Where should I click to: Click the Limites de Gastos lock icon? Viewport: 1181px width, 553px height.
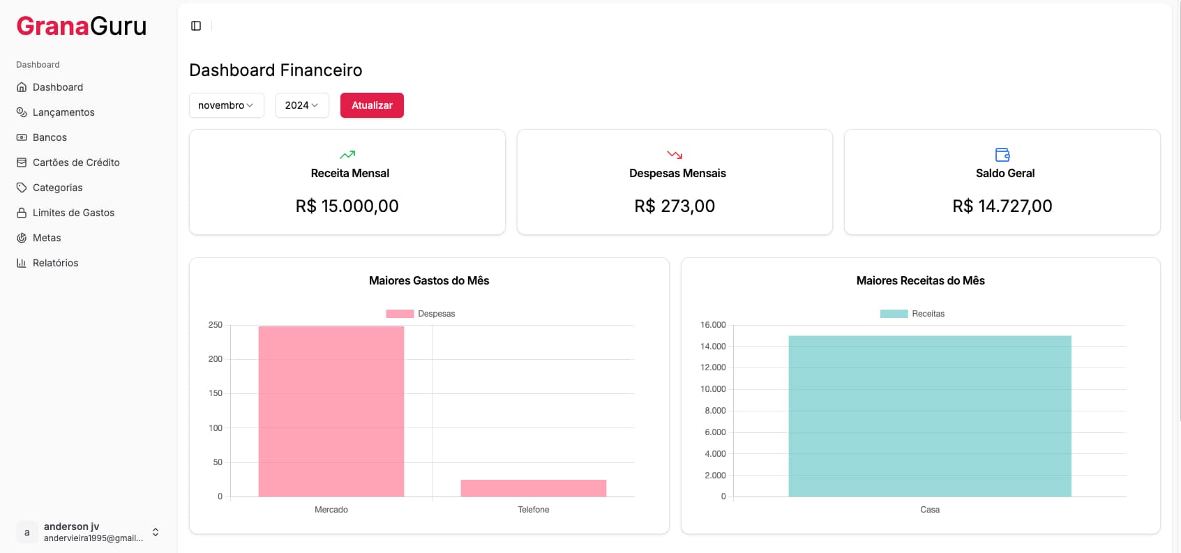(22, 213)
